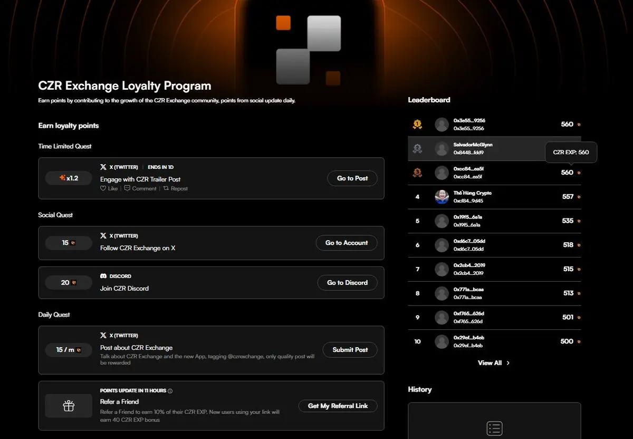The height and width of the screenshot is (439, 633).
Task: Click the 15 points badge for Follow quest
Action: pos(69,243)
